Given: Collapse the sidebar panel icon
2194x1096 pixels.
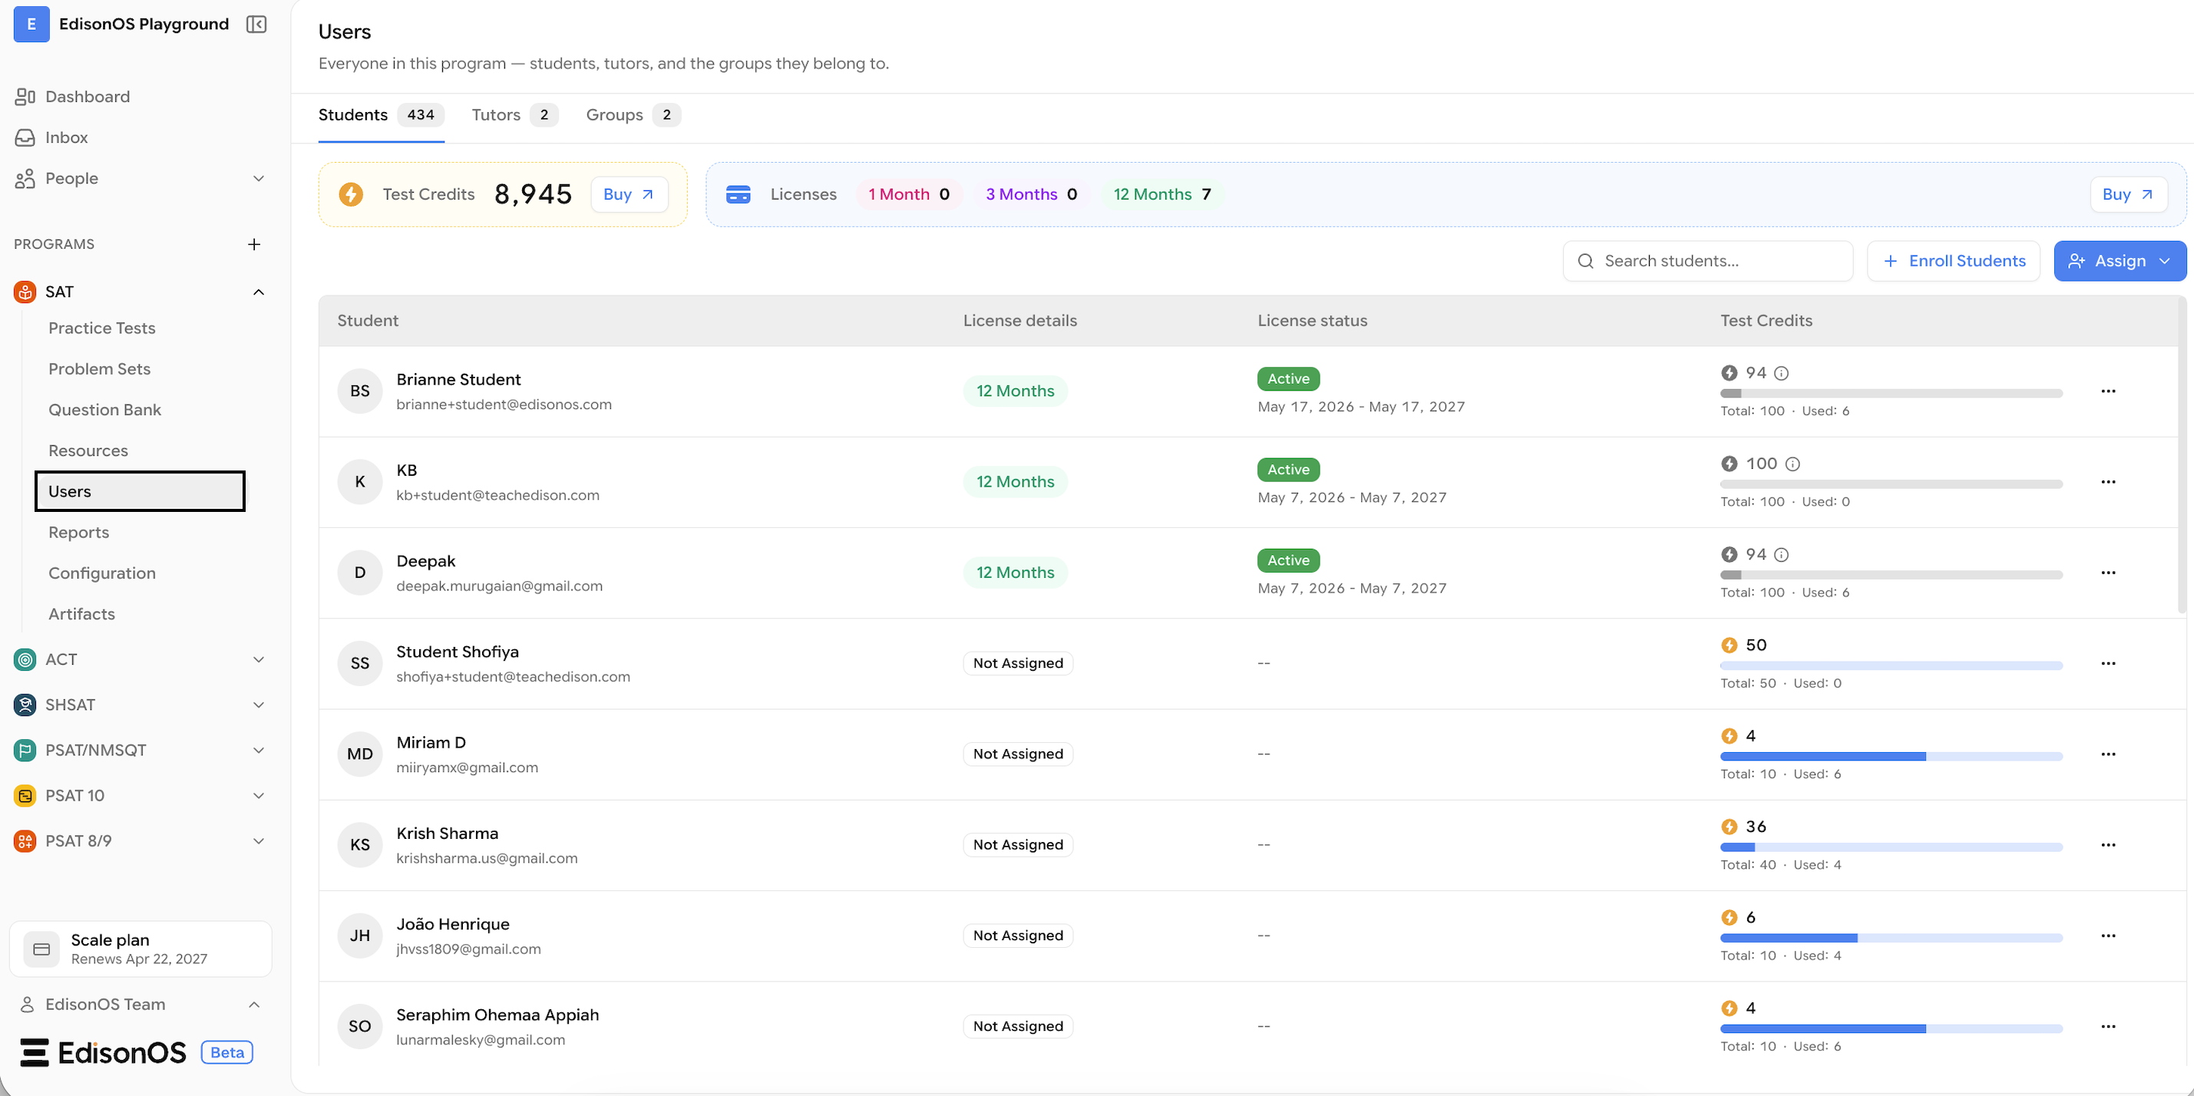Looking at the screenshot, I should pos(256,24).
